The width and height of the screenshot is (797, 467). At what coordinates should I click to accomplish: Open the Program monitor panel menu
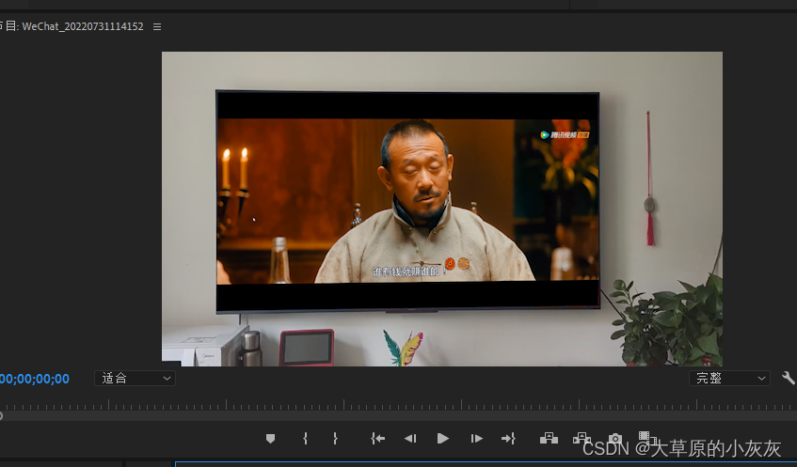click(x=157, y=27)
